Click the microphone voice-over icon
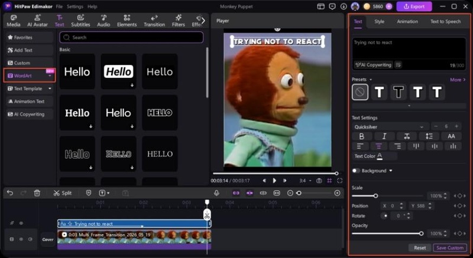The image size is (473, 258). (216, 193)
